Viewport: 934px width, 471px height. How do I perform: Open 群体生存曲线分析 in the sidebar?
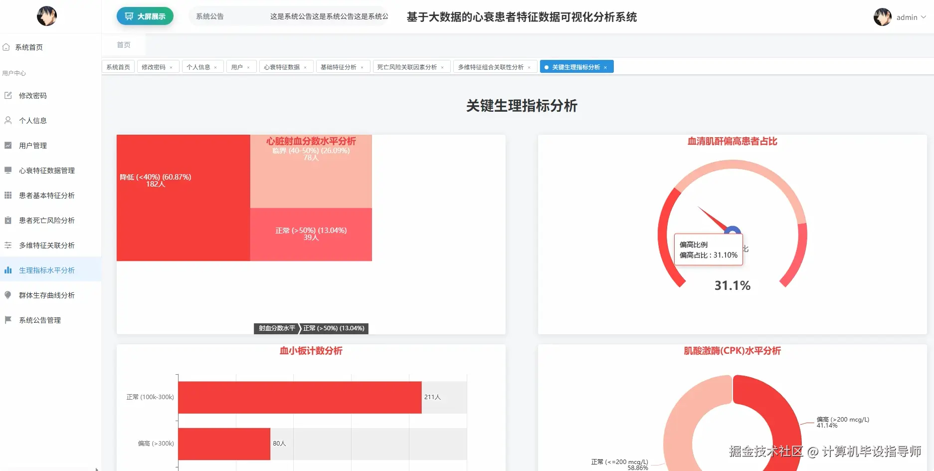click(50, 295)
